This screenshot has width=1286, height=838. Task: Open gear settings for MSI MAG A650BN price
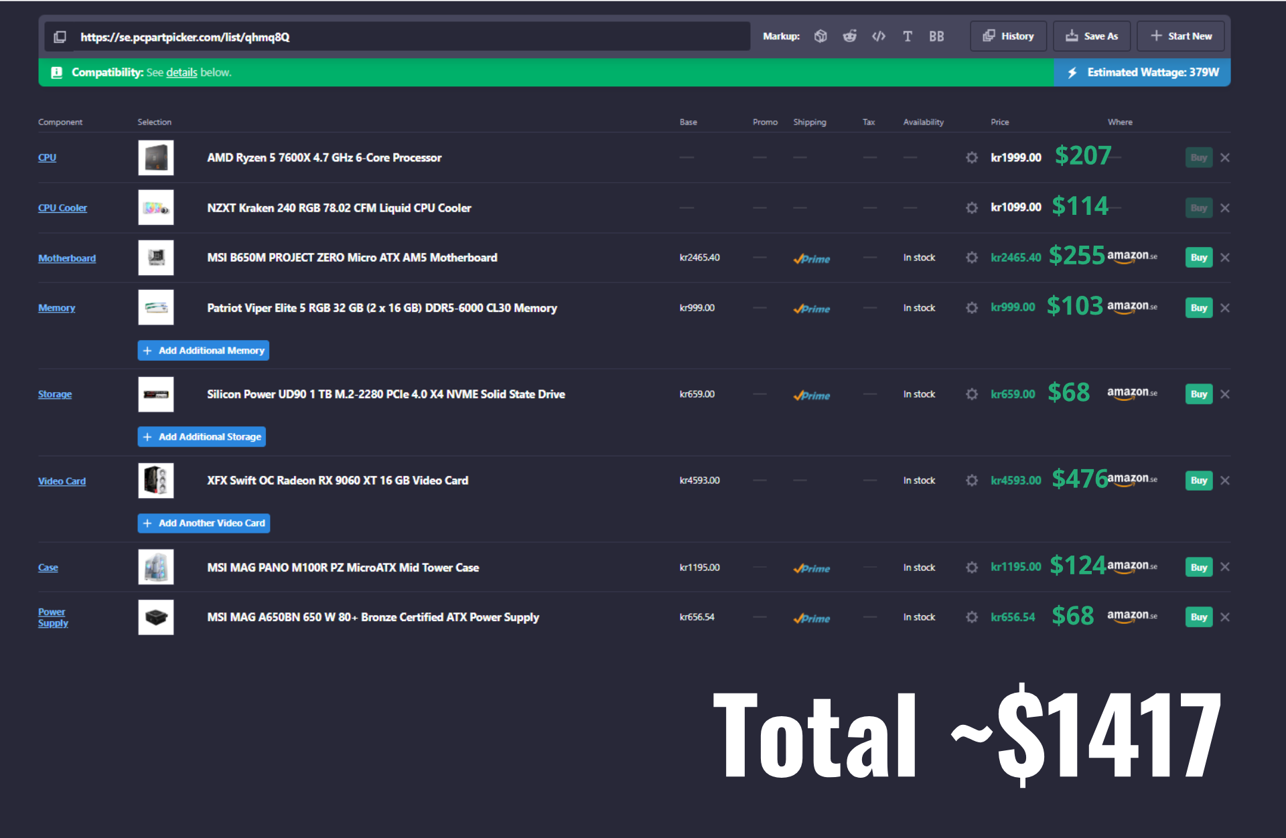[972, 617]
